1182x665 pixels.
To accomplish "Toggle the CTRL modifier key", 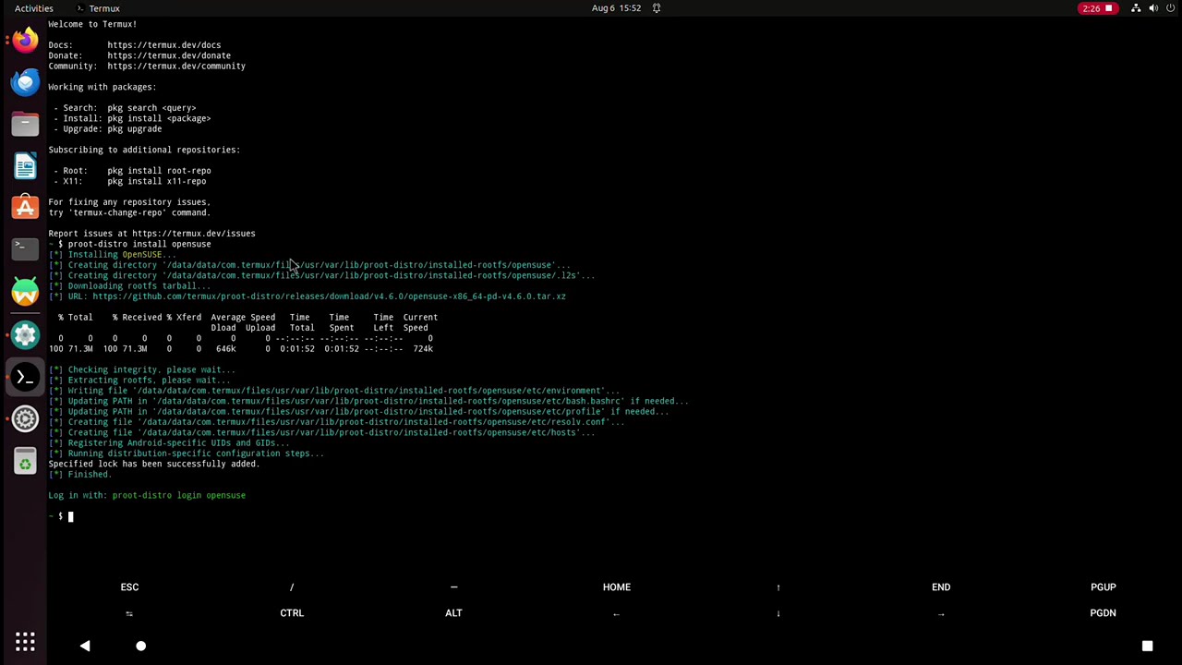I will coord(292,613).
